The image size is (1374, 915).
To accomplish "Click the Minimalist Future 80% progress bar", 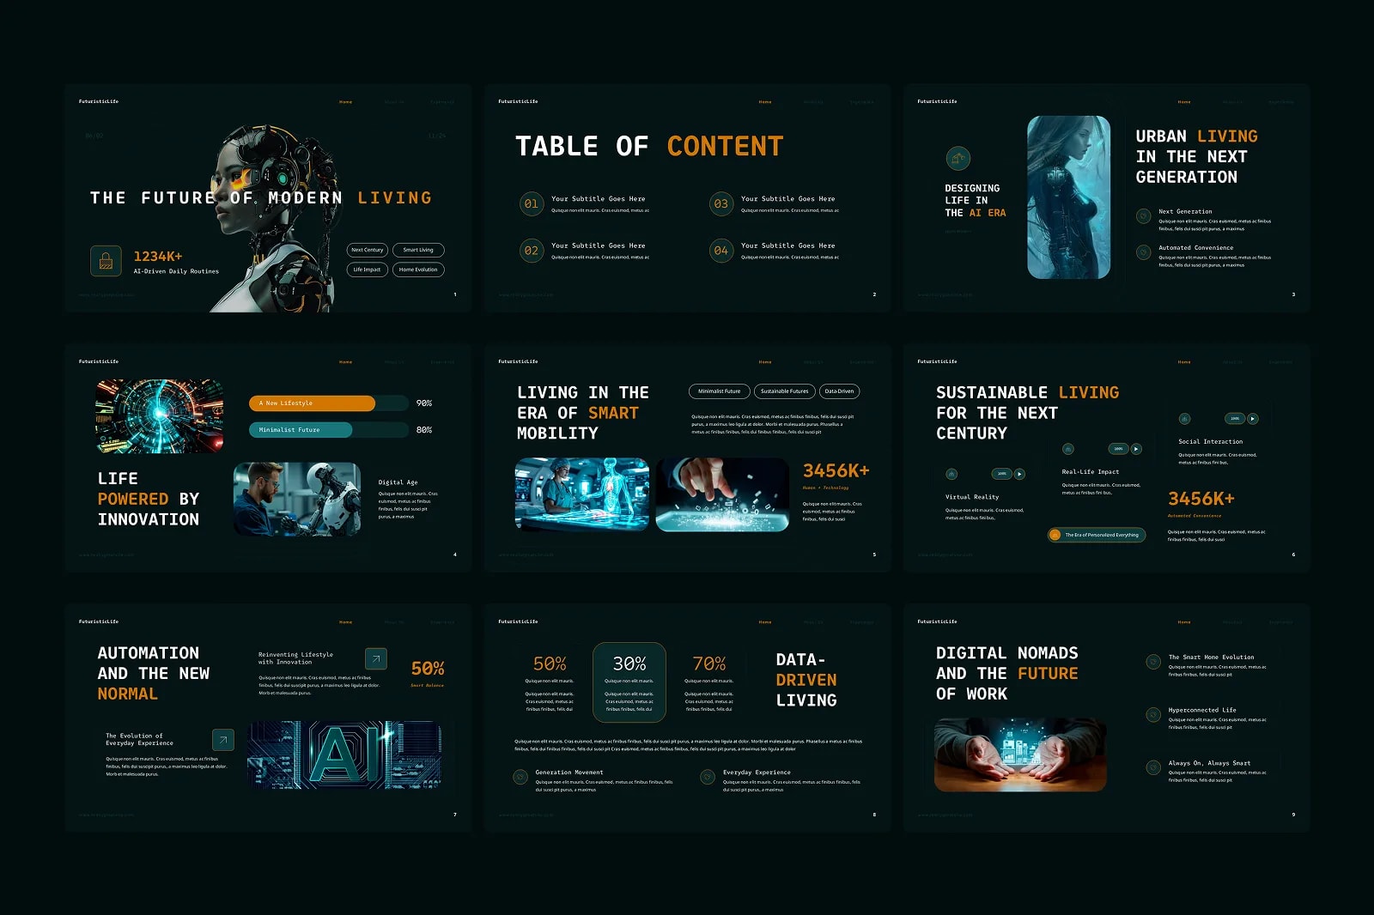I will 329,430.
